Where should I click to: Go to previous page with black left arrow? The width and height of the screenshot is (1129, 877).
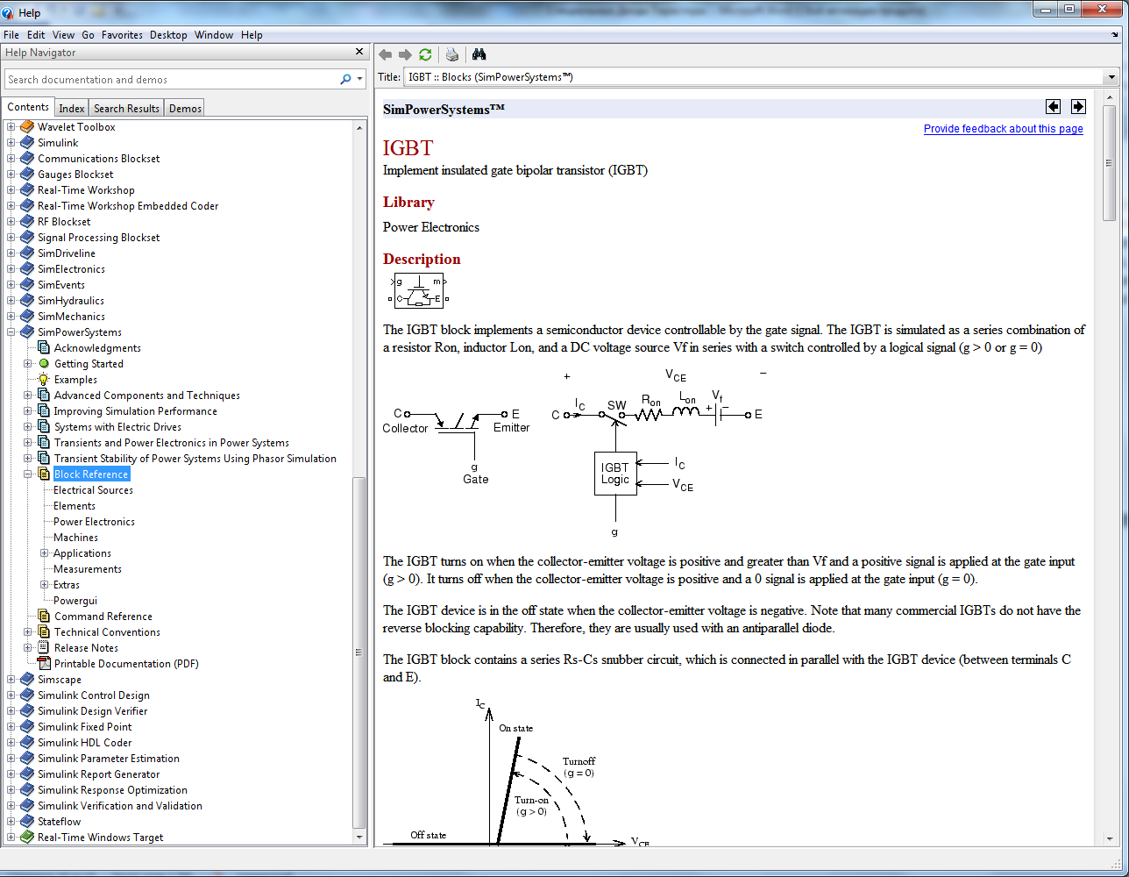[1053, 107]
